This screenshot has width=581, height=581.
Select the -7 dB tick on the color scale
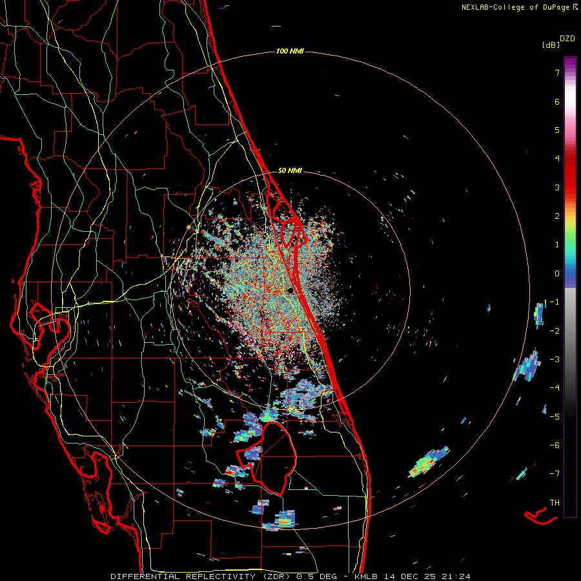555,474
